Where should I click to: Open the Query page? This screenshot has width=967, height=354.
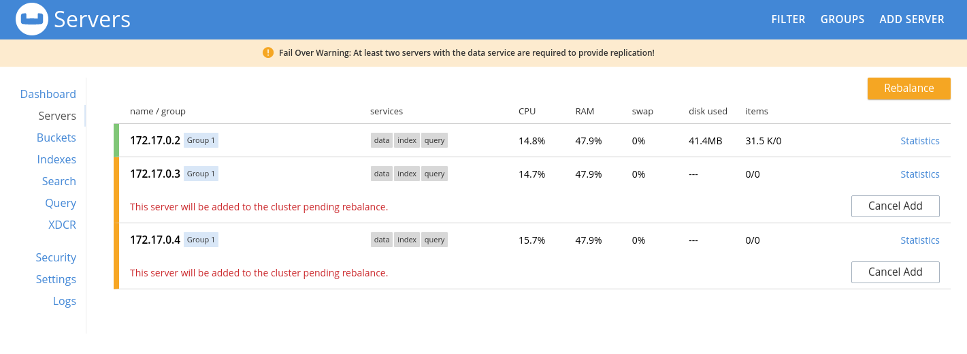click(x=61, y=203)
